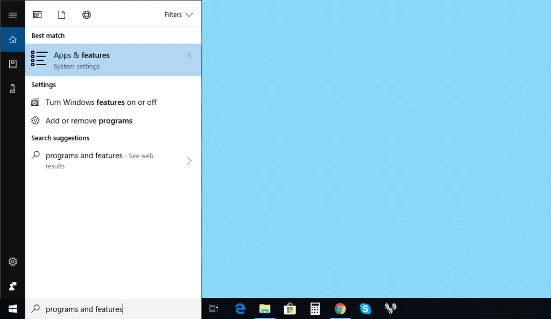Open the Cortana Notebook
The image size is (551, 319).
click(x=12, y=63)
